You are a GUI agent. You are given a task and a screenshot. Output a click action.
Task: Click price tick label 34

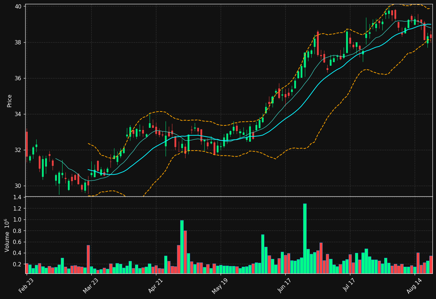pyautogui.click(x=18, y=114)
